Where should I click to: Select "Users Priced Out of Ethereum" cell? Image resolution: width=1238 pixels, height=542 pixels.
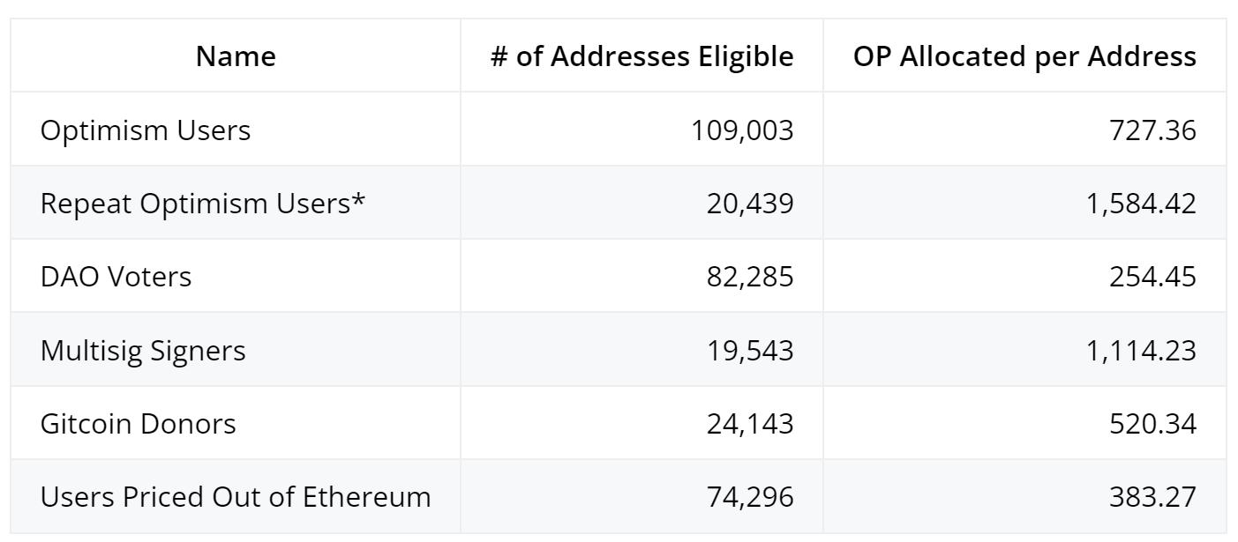[x=236, y=497]
